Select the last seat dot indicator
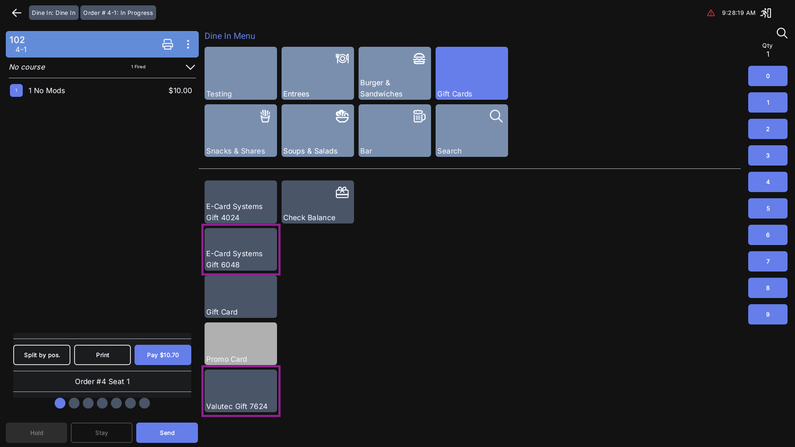 point(145,403)
